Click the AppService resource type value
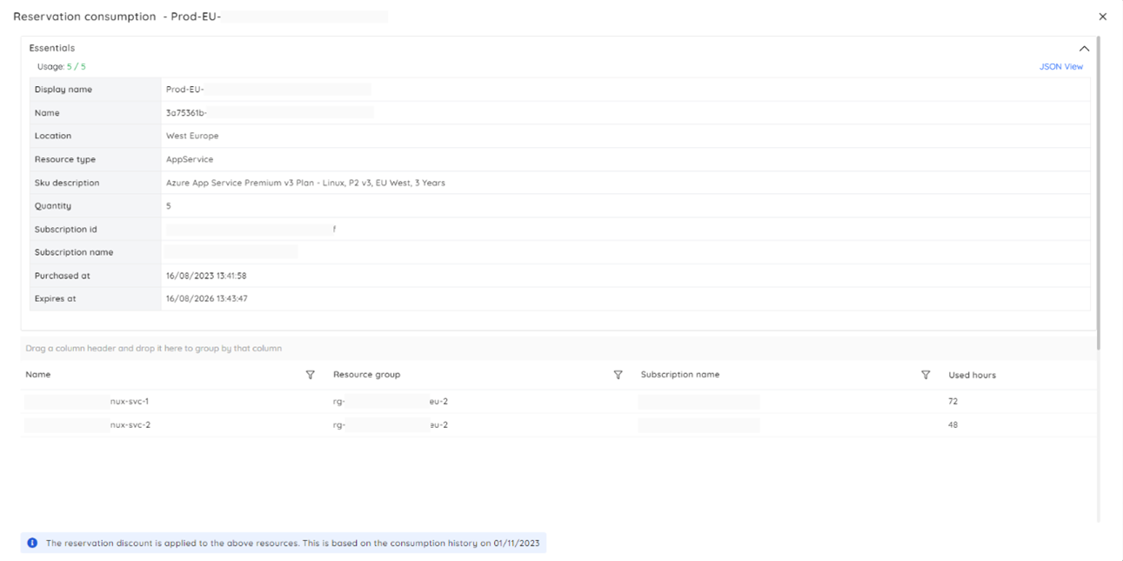 tap(189, 159)
